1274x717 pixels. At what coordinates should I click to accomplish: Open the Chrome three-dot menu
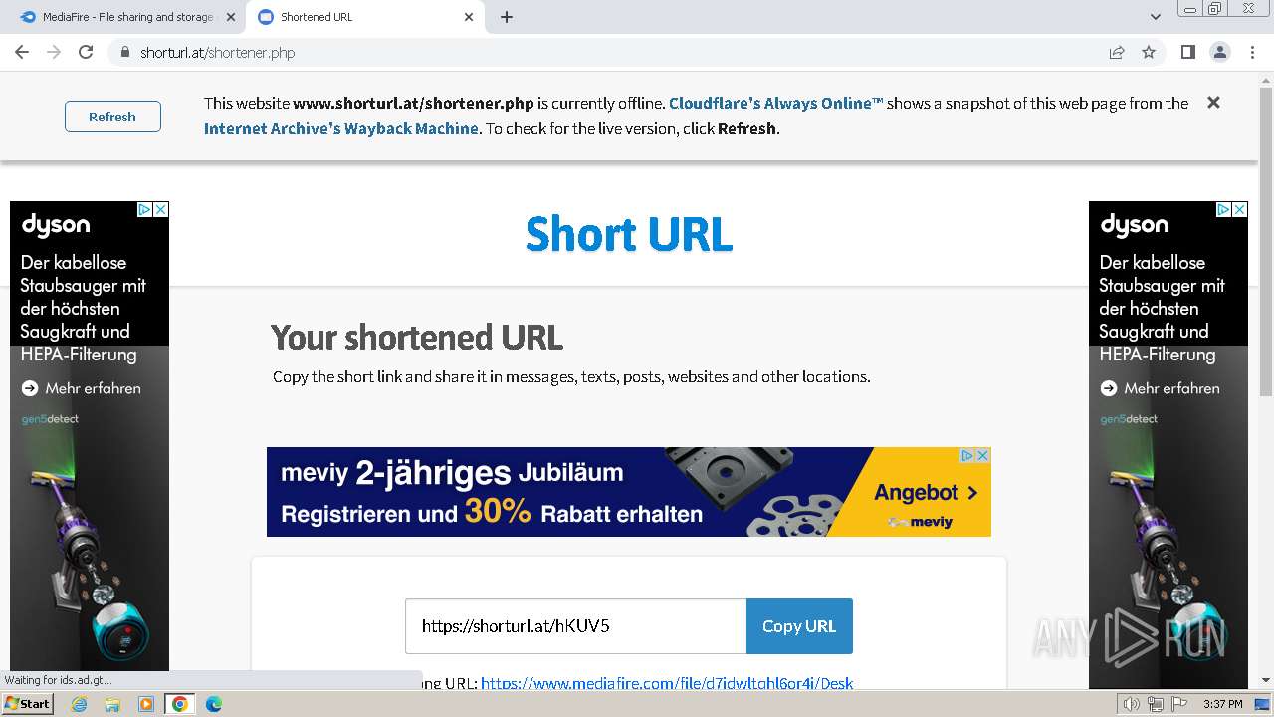pos(1252,52)
